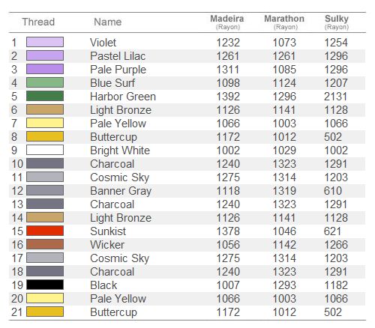The width and height of the screenshot is (375, 328).
Task: Click the Pale Purple color swatch
Action: click(x=45, y=69)
